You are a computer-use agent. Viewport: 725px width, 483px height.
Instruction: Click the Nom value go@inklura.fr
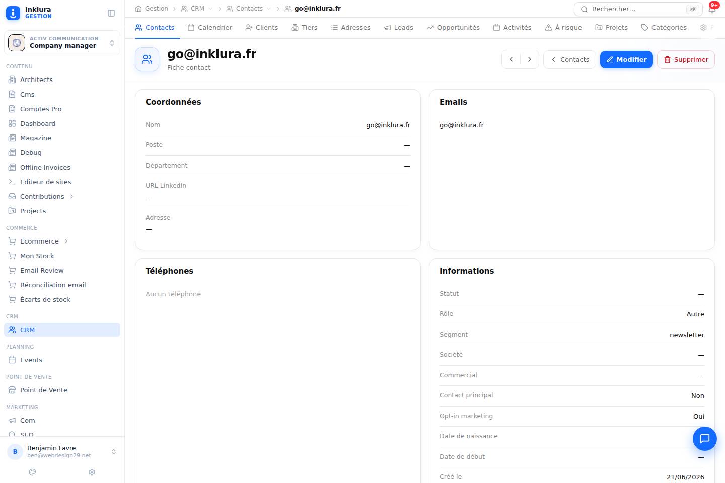click(x=388, y=125)
